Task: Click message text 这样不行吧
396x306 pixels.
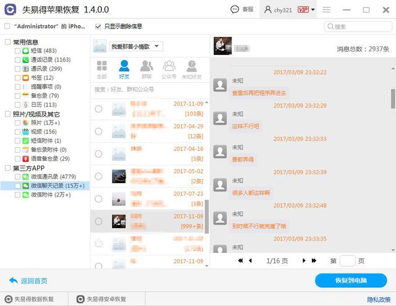Action: pyautogui.click(x=246, y=126)
